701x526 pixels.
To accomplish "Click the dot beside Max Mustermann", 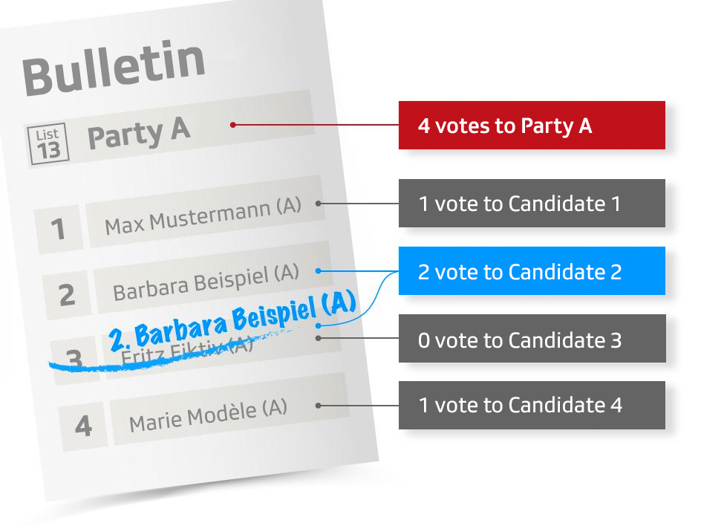I will [318, 203].
